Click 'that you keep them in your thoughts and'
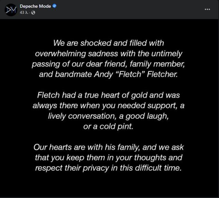 click(x=109, y=157)
